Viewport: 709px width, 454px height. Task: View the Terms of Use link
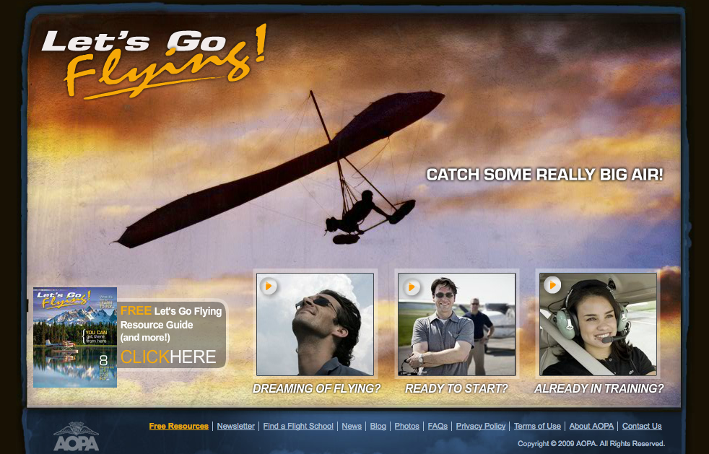pos(537,426)
